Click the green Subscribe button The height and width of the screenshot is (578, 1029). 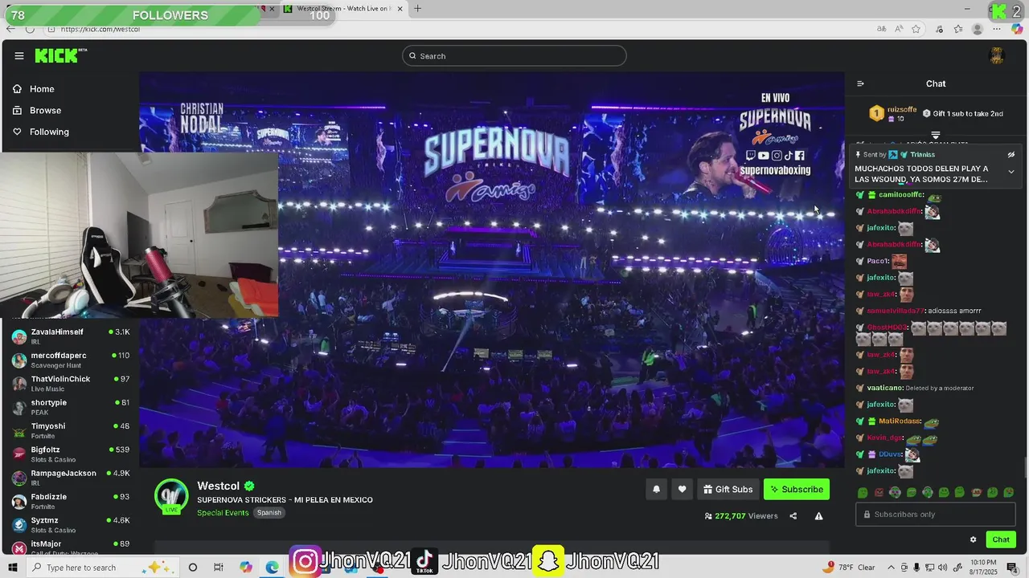796,490
